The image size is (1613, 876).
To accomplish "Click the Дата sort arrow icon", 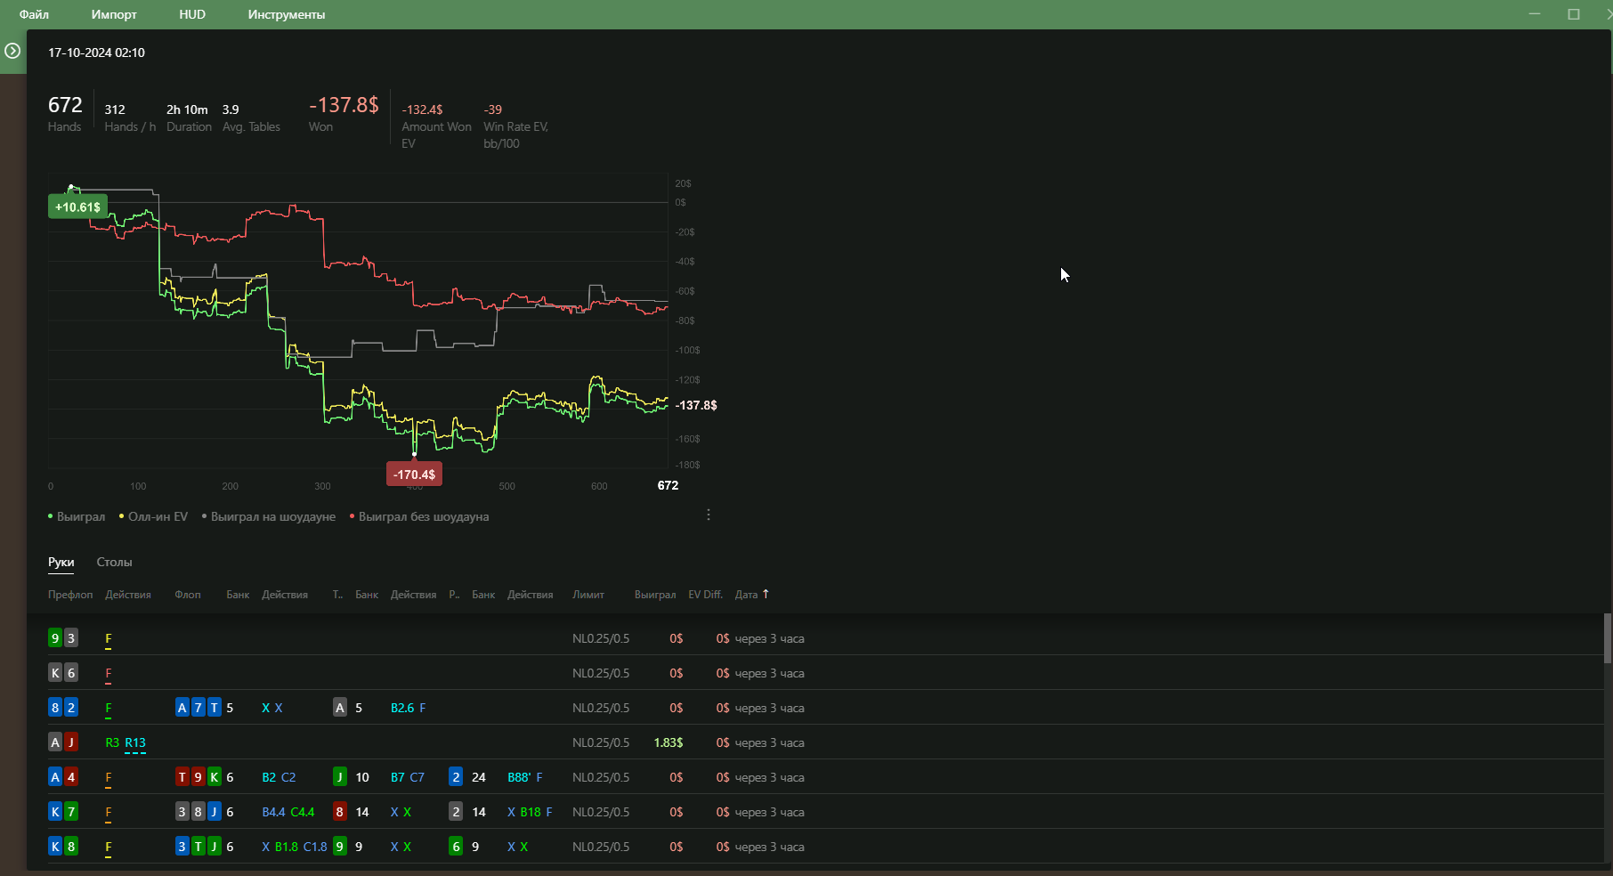I will 766,594.
